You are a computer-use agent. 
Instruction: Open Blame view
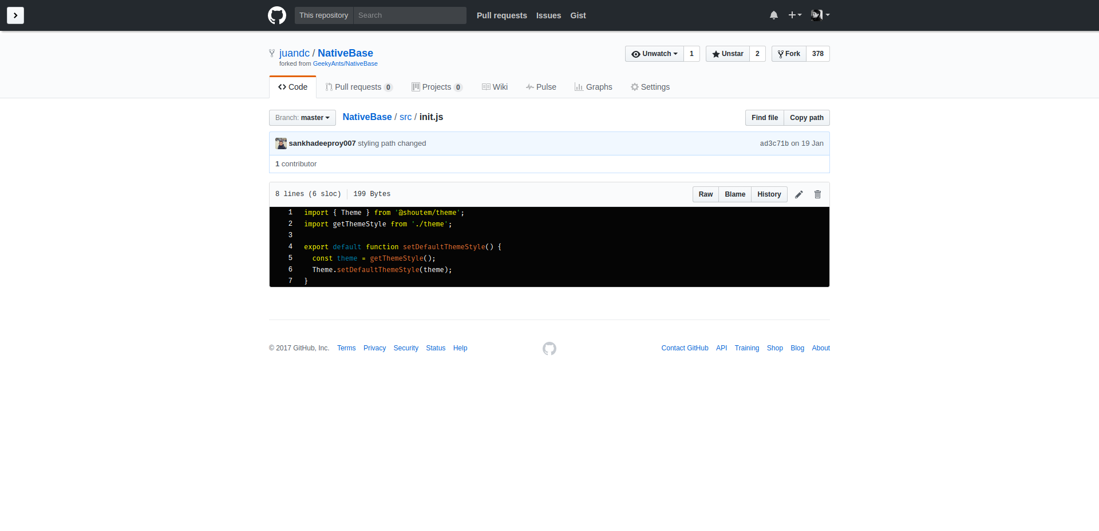pos(735,194)
